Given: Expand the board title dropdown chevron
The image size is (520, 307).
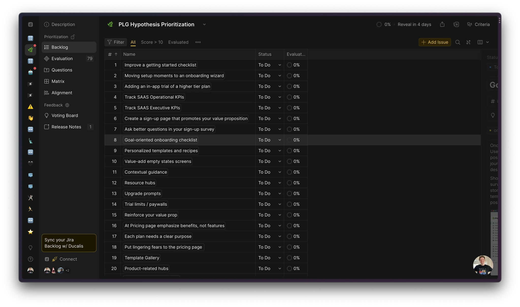Looking at the screenshot, I should [x=204, y=24].
